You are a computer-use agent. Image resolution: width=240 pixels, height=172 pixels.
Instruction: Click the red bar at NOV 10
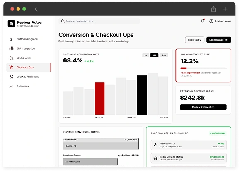pos(99,98)
